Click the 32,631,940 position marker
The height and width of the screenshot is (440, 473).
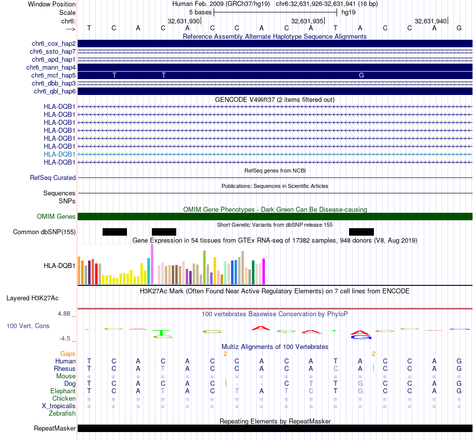coord(431,21)
